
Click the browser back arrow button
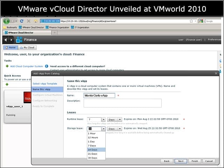[x=6, y=21]
